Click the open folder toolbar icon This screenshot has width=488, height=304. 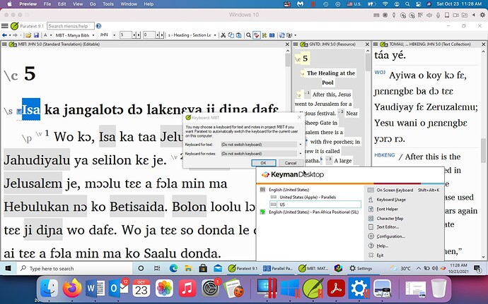click(28, 35)
